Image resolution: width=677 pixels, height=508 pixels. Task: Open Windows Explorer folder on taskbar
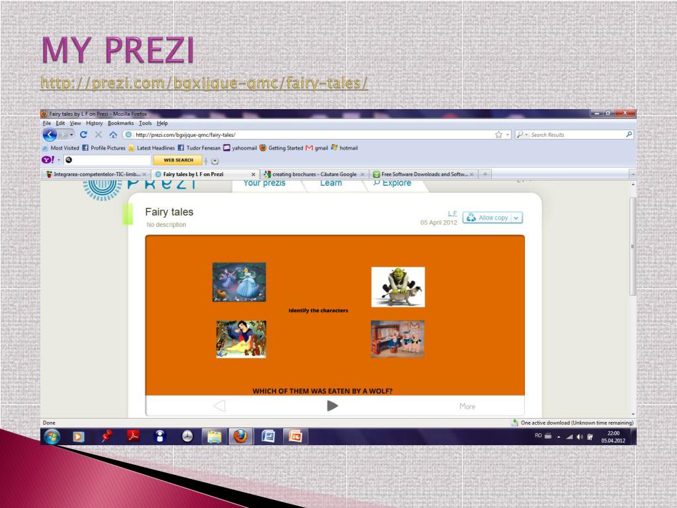click(214, 437)
